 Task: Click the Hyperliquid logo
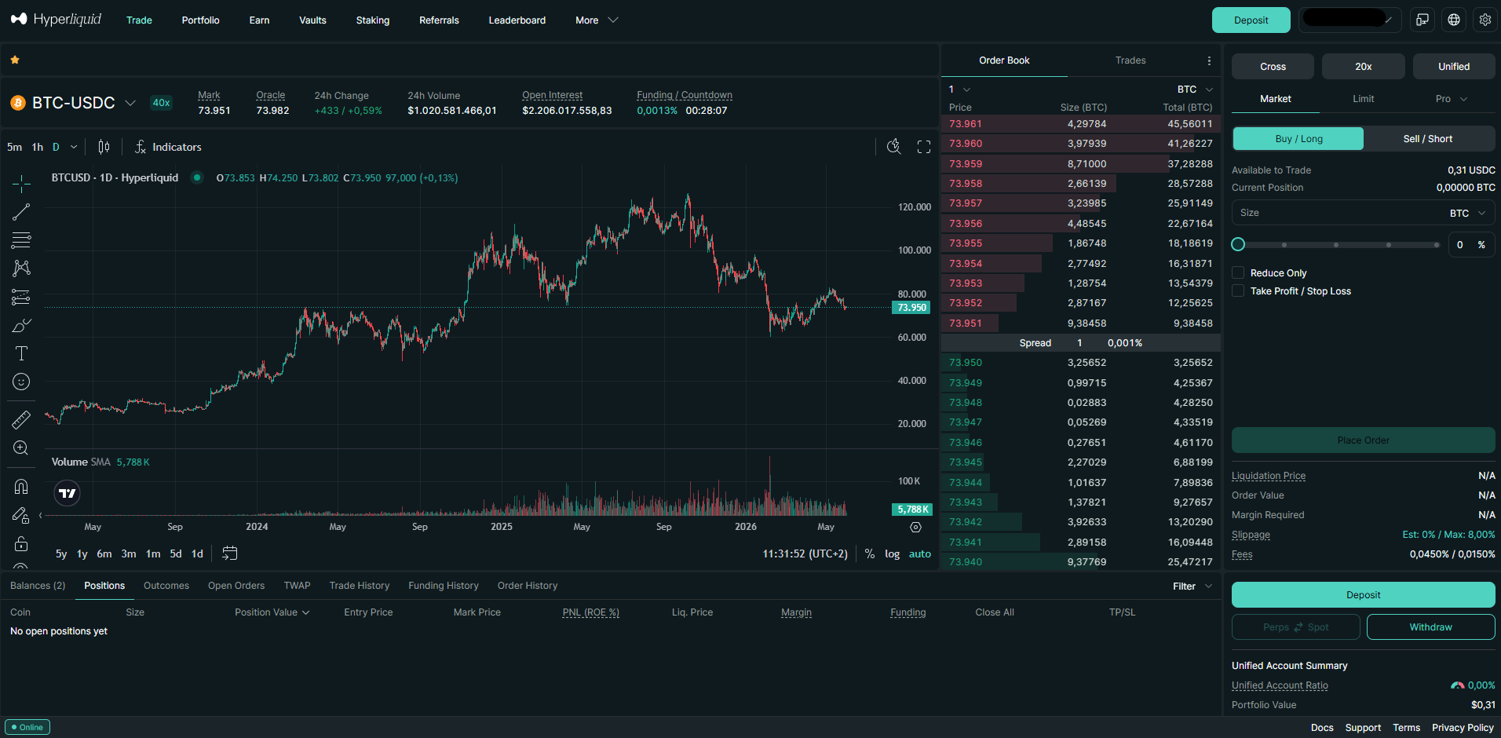tap(57, 19)
